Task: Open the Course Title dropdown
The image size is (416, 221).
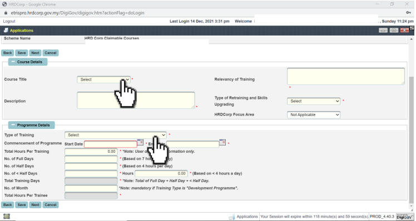Action: pos(104,79)
